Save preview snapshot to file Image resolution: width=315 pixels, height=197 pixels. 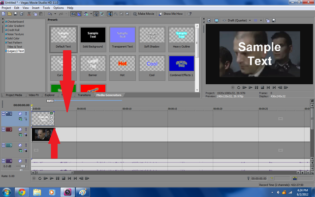(x=274, y=21)
